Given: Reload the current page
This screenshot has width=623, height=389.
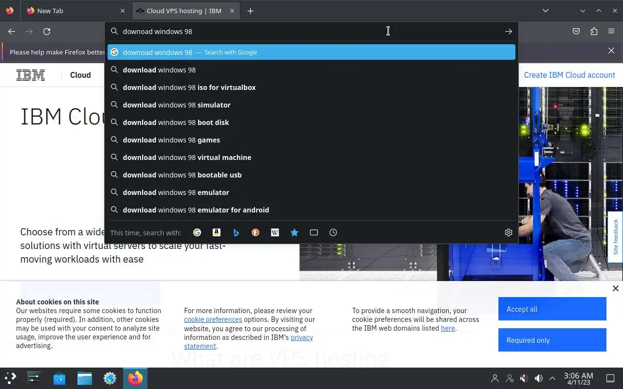Looking at the screenshot, I should pyautogui.click(x=47, y=31).
